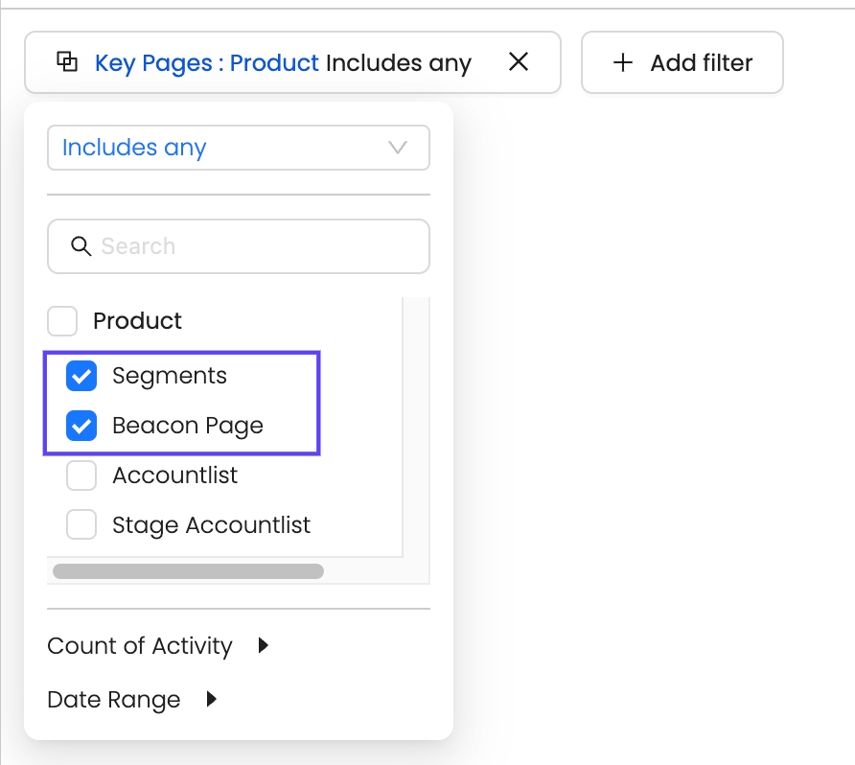855x765 pixels.
Task: Click the plus icon beside Add filter
Action: click(x=623, y=62)
